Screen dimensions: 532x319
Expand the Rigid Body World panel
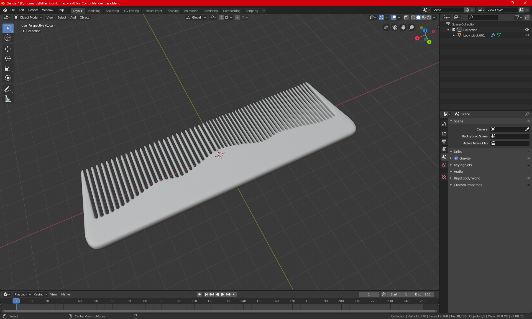(467, 178)
